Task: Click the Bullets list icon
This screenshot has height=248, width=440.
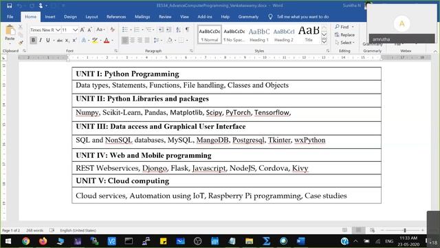Action: 125,30
